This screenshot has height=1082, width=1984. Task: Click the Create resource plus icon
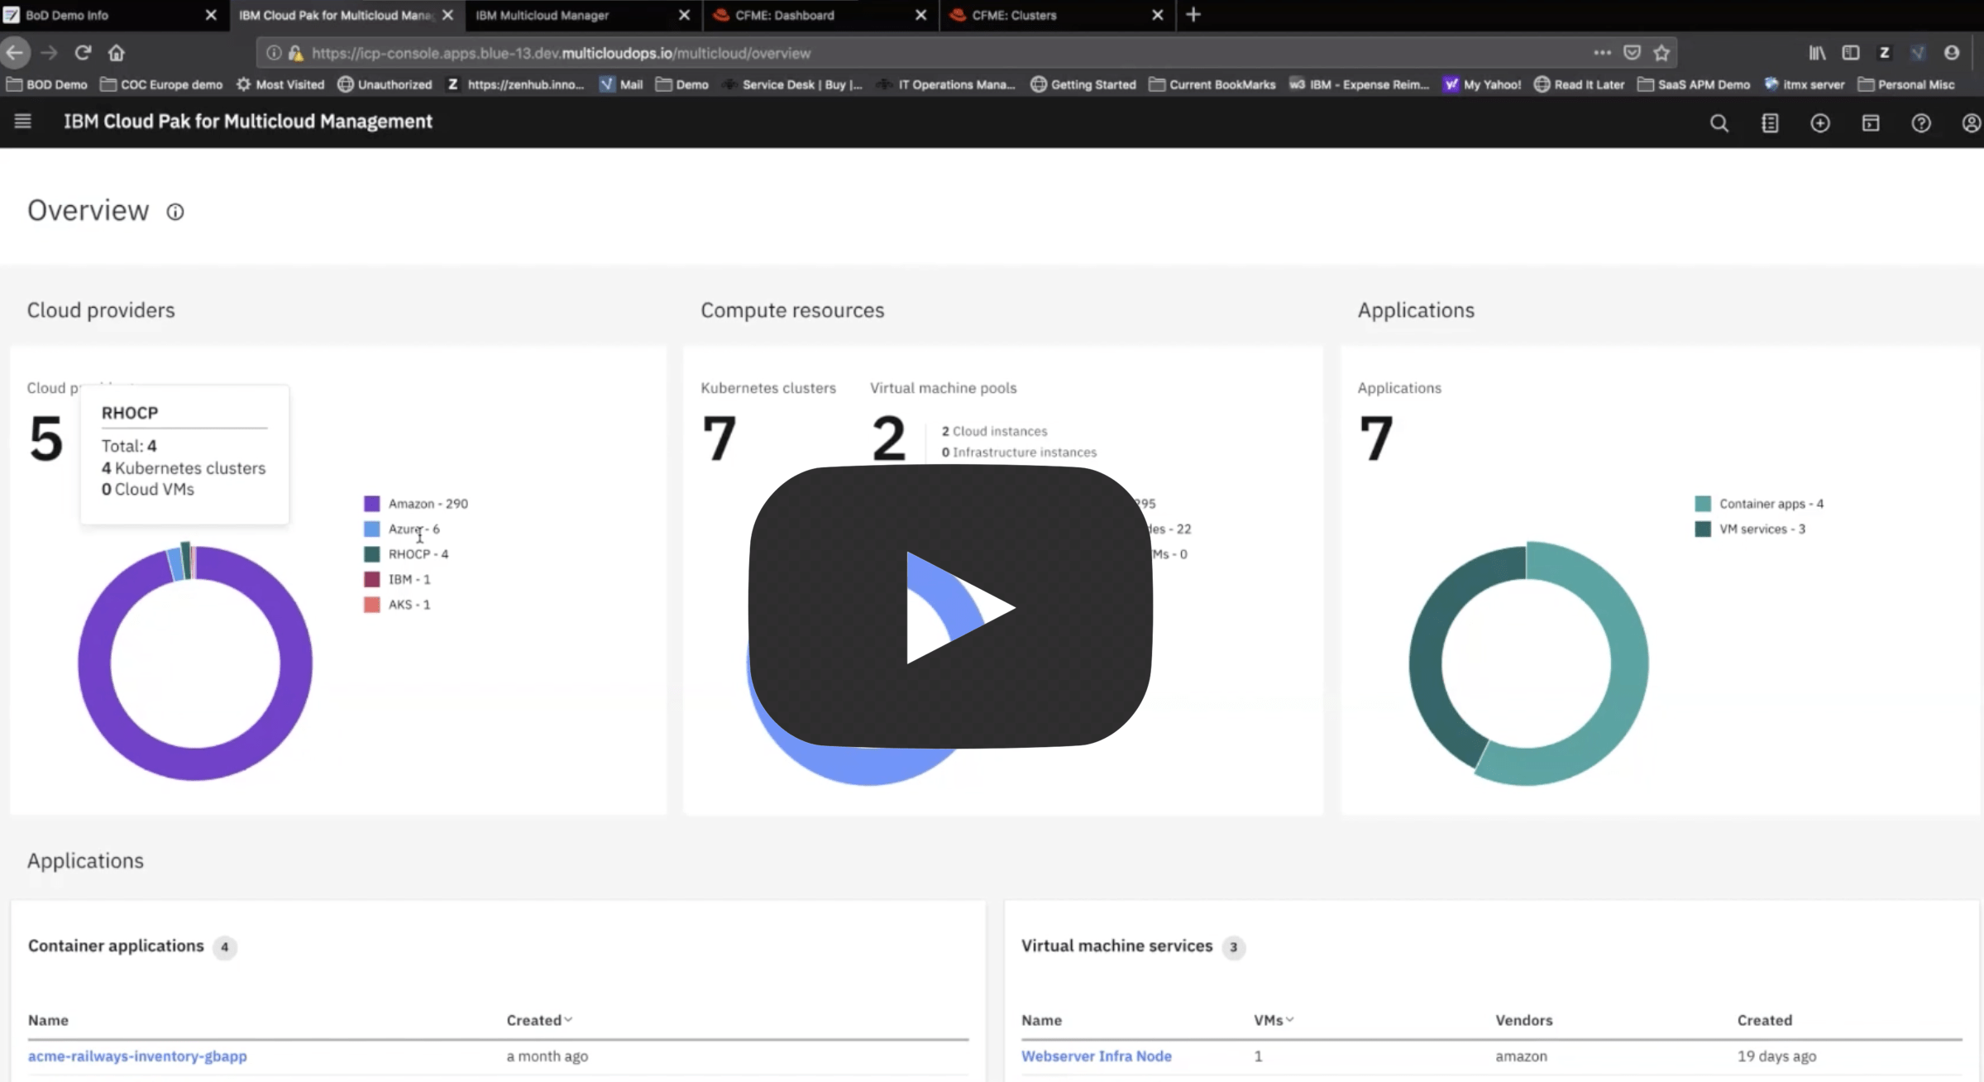1820,122
